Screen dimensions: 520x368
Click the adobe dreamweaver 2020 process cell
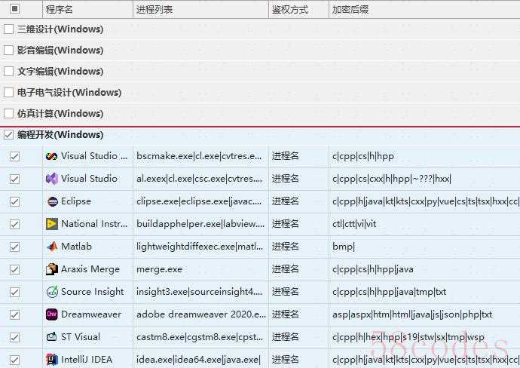[x=201, y=314]
